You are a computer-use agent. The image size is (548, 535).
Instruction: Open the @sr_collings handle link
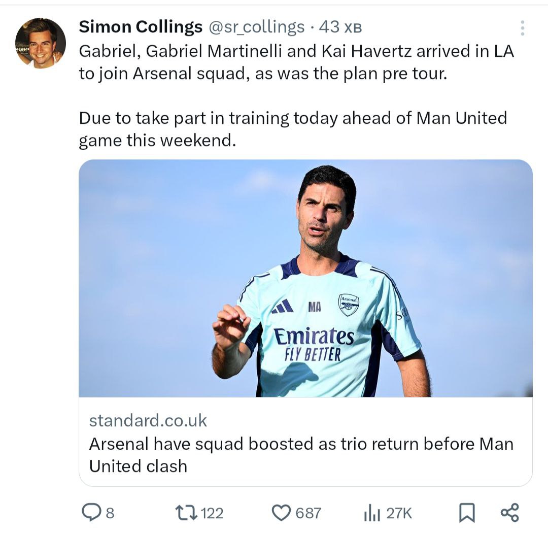[x=257, y=27]
